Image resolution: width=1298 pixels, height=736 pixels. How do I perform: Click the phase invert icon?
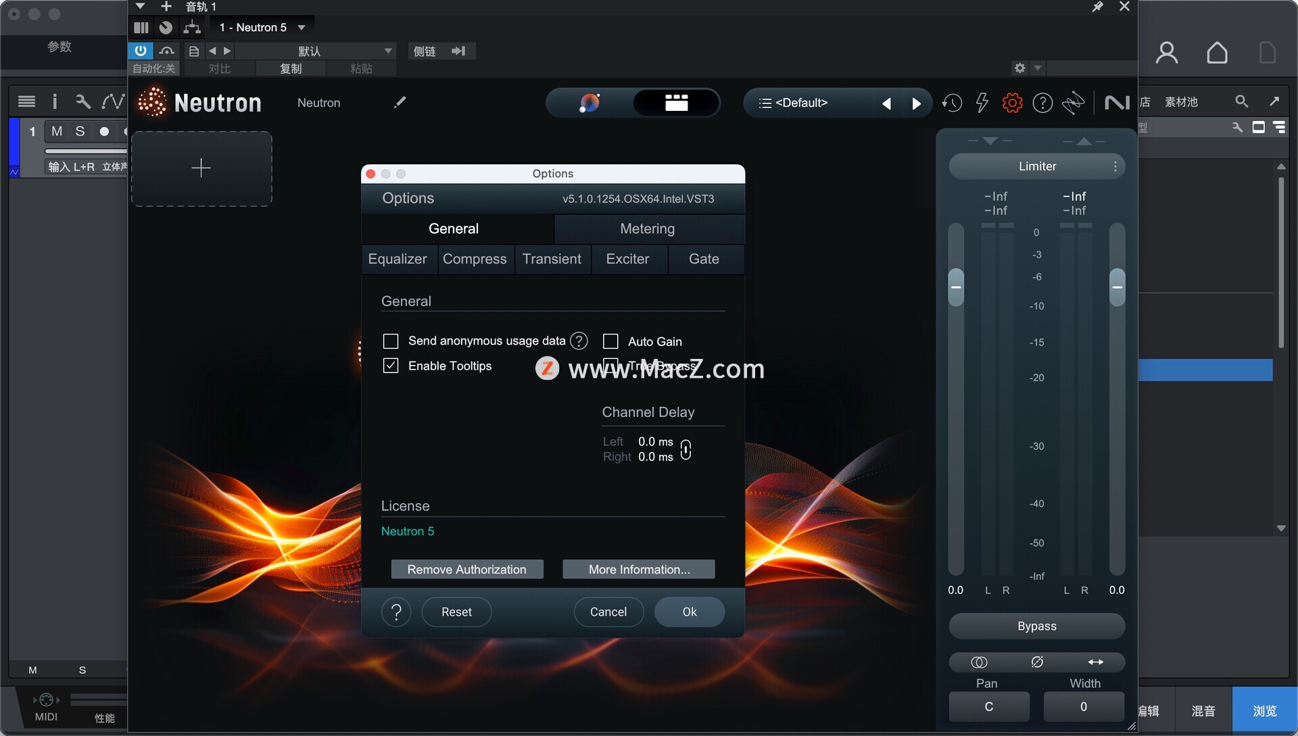1037,662
